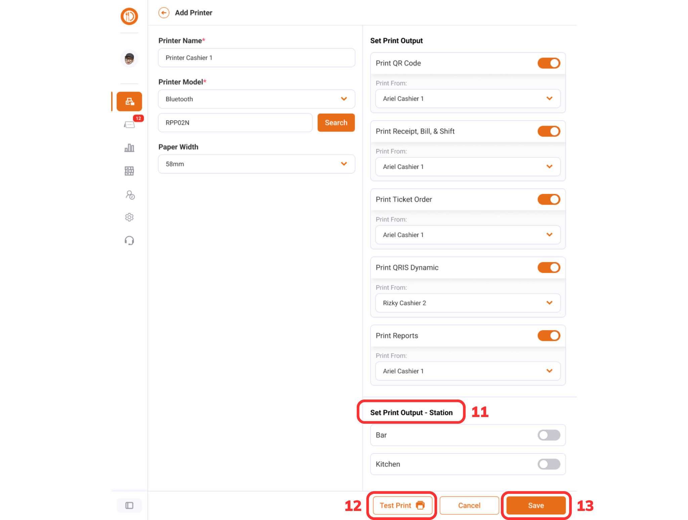Disable the Print QR Code toggle
This screenshot has width=688, height=520.
tap(549, 63)
